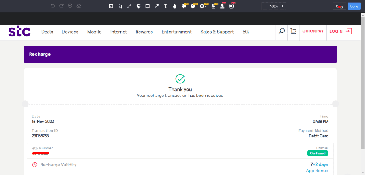The height and width of the screenshot is (175, 365).
Task: Select the line drawing tool
Action: [129, 6]
